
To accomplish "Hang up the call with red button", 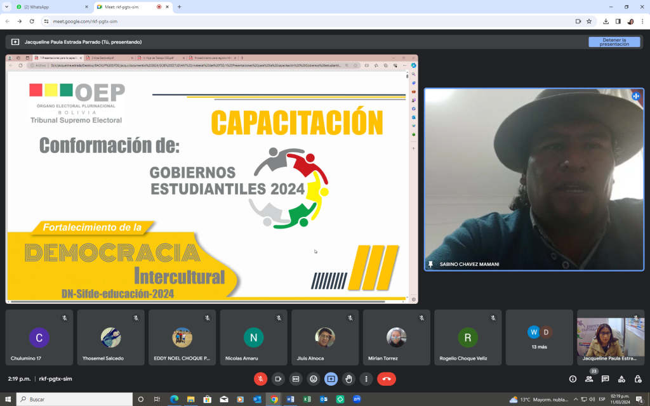I will [387, 379].
